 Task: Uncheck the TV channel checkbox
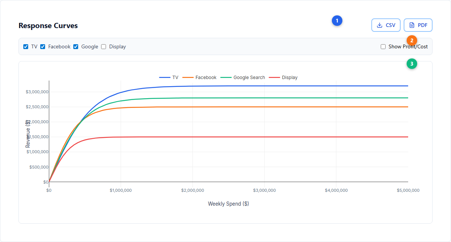click(x=26, y=47)
